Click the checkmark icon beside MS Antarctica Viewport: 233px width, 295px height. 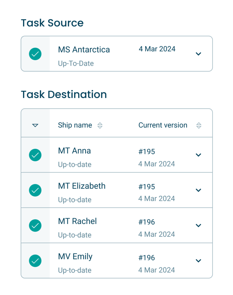[x=35, y=53]
